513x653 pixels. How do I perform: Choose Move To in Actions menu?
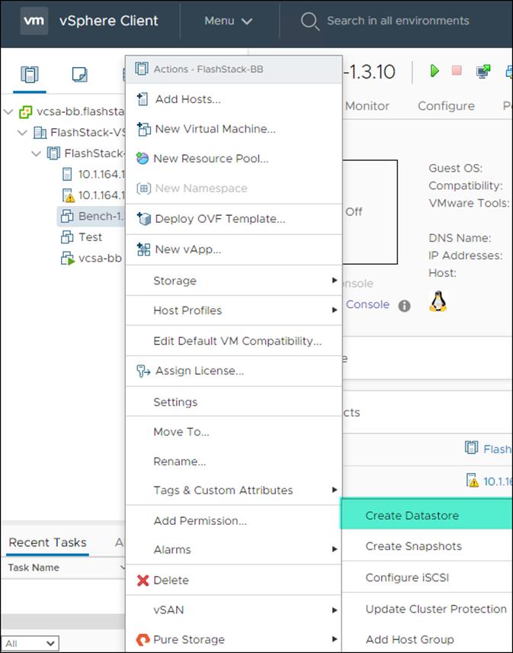click(234, 432)
